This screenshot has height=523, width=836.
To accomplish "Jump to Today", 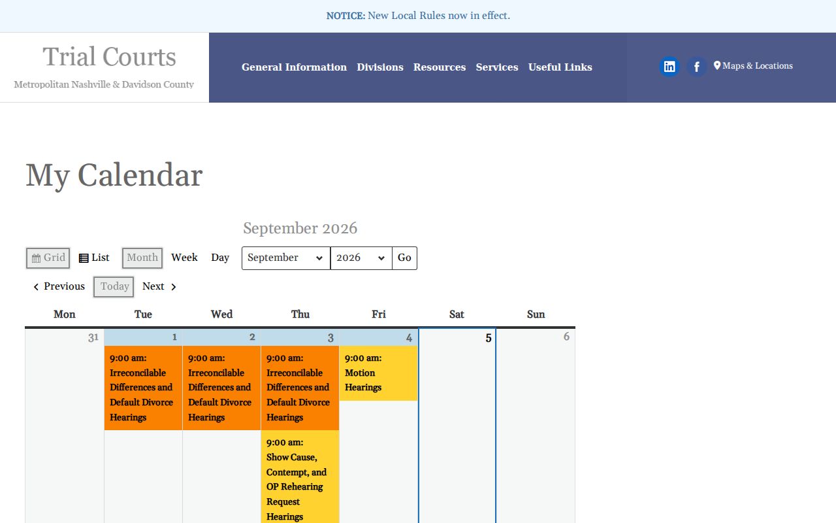I will click(x=114, y=286).
